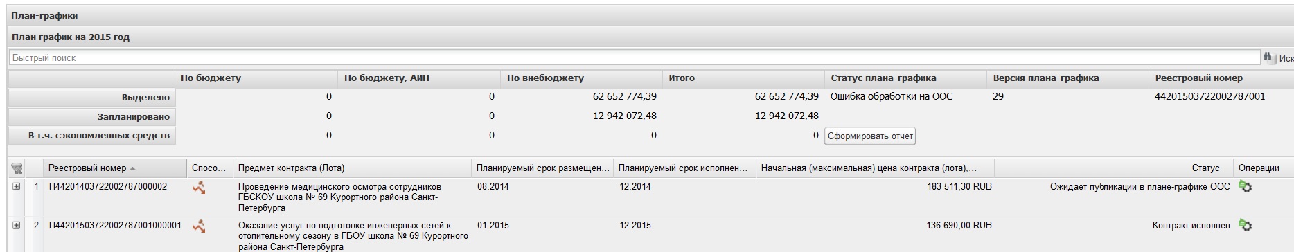Viewport: 1294px width, 252px height.
Task: Click the Выделено row label button
Action: pos(92,98)
